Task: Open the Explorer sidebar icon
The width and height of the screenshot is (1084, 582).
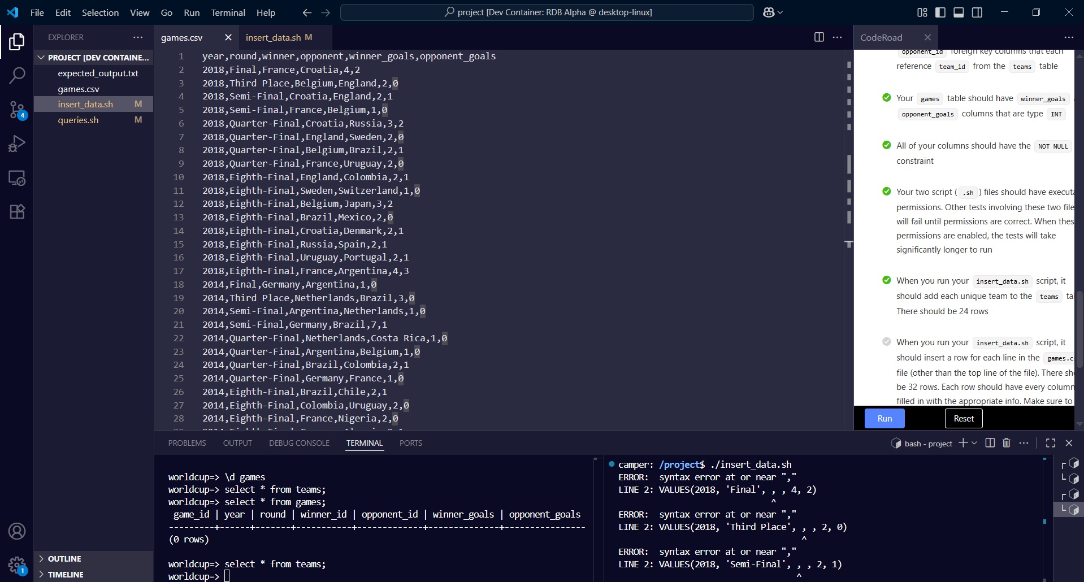Action: coord(17,41)
